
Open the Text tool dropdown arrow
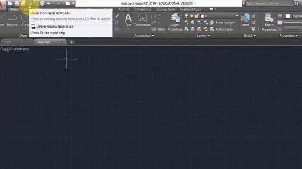point(128,28)
